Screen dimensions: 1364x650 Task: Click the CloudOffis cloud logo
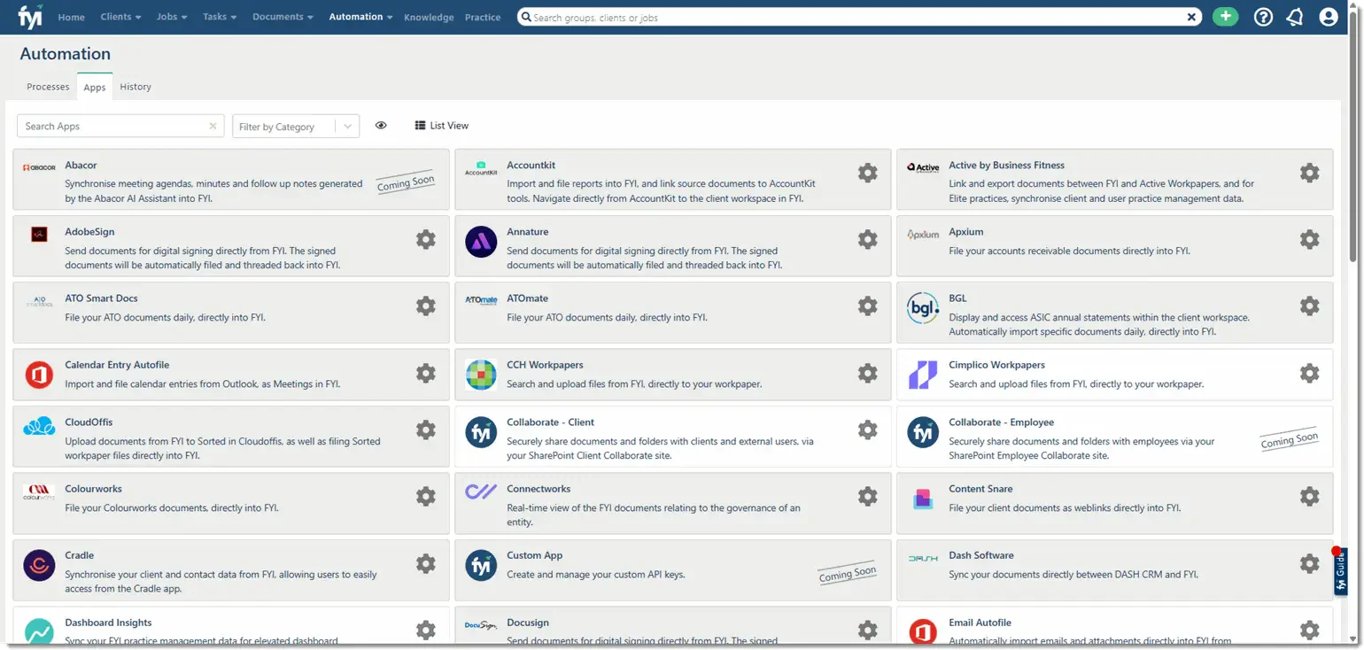pyautogui.click(x=39, y=427)
